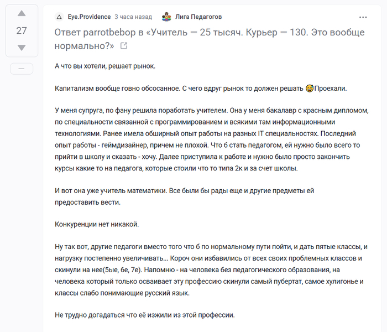Open the three-dots post options menu

click(x=363, y=17)
